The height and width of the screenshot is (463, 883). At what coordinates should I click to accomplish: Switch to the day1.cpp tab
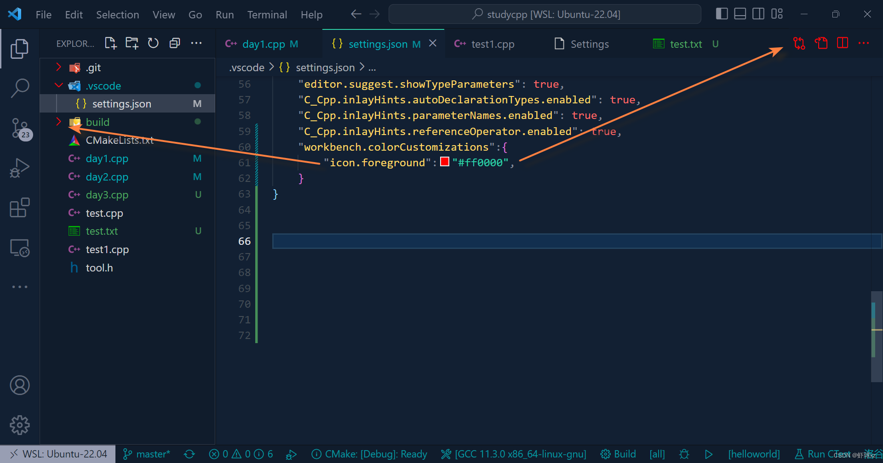pos(269,44)
